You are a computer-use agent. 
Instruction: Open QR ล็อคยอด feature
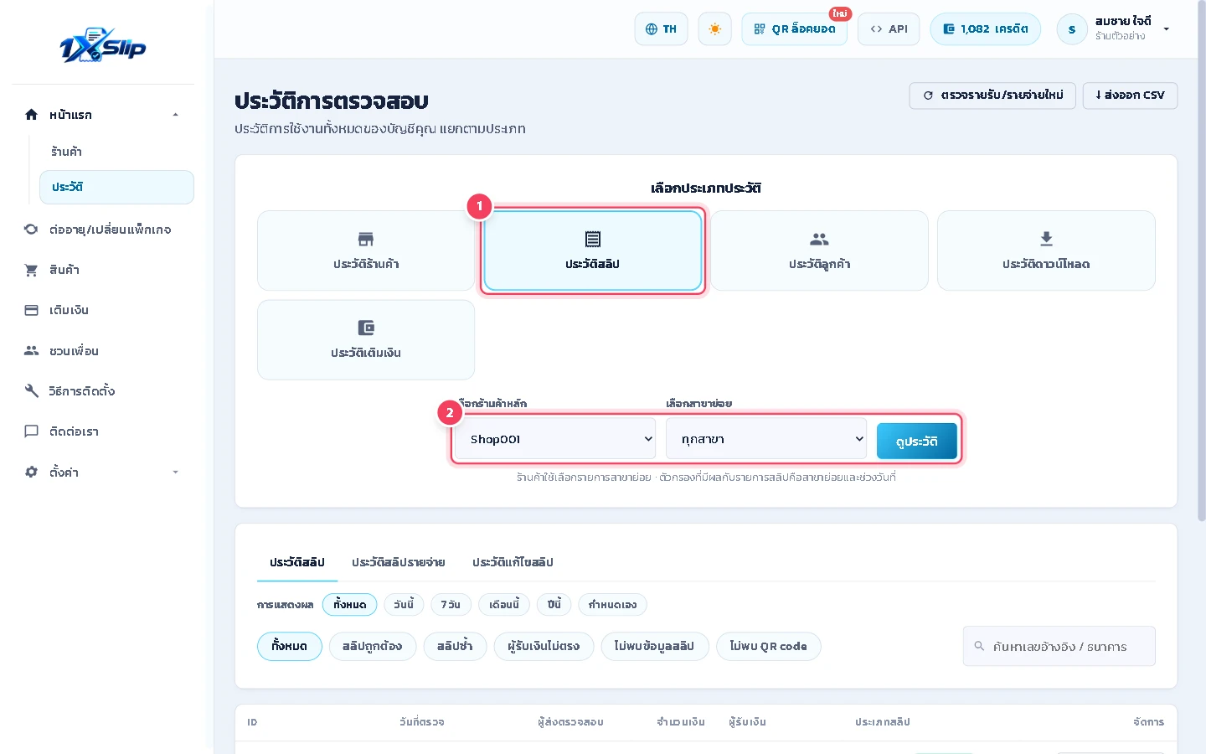click(794, 29)
